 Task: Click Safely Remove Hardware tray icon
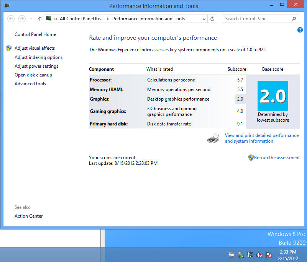[241, 255]
